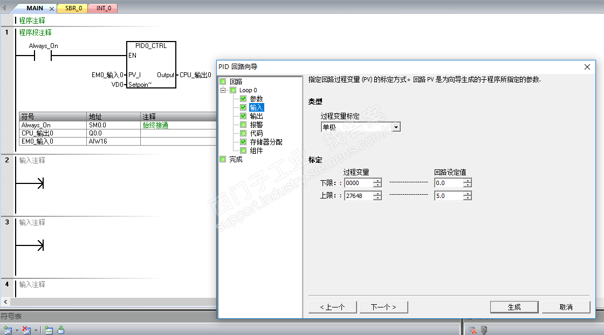Decrease setpoint upper limit 5.0 spinner down
Viewport: 604px width, 335px height.
468,198
